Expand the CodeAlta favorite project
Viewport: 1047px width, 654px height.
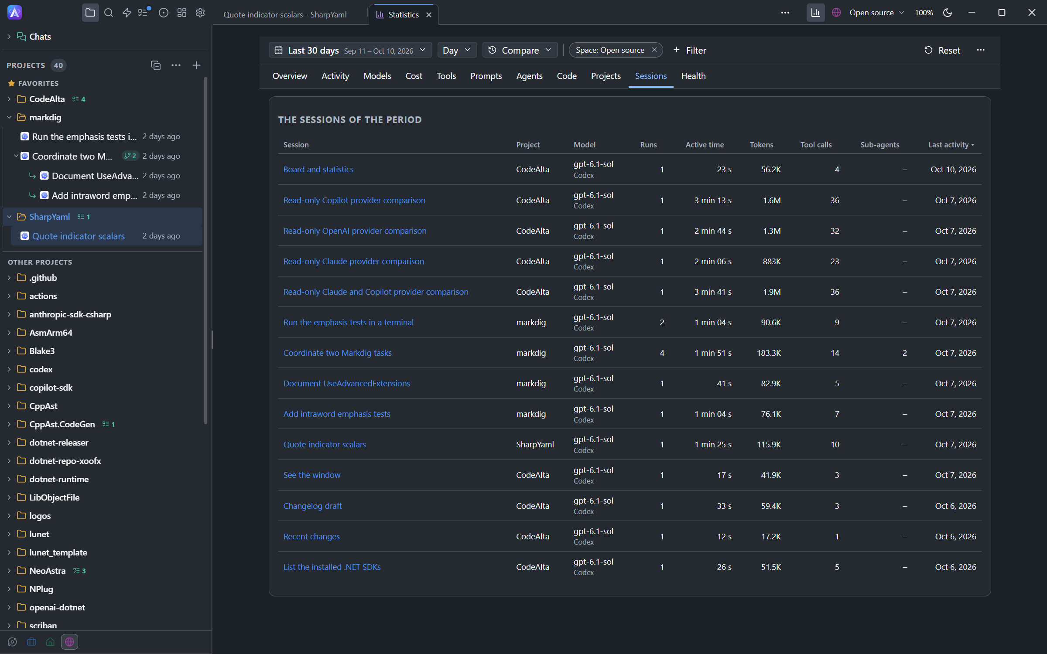point(9,99)
